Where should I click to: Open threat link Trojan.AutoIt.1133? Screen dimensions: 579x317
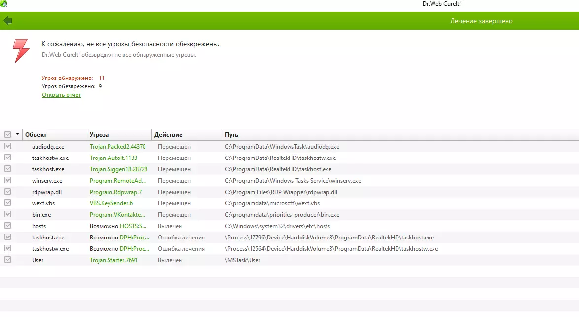[113, 158]
